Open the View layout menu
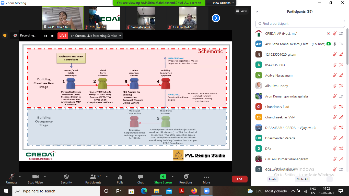Image resolution: width=349 pixels, height=196 pixels. [x=241, y=11]
